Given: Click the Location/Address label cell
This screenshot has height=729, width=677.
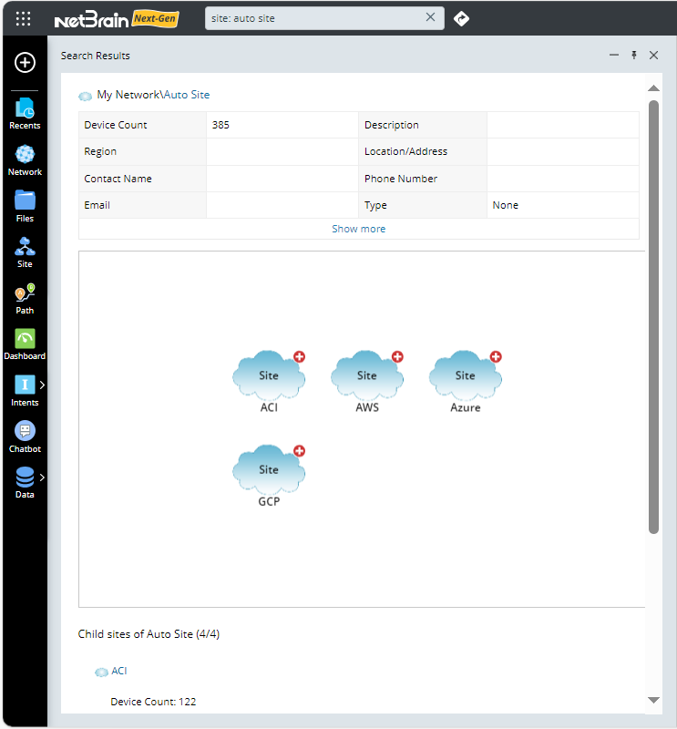Looking at the screenshot, I should [423, 151].
